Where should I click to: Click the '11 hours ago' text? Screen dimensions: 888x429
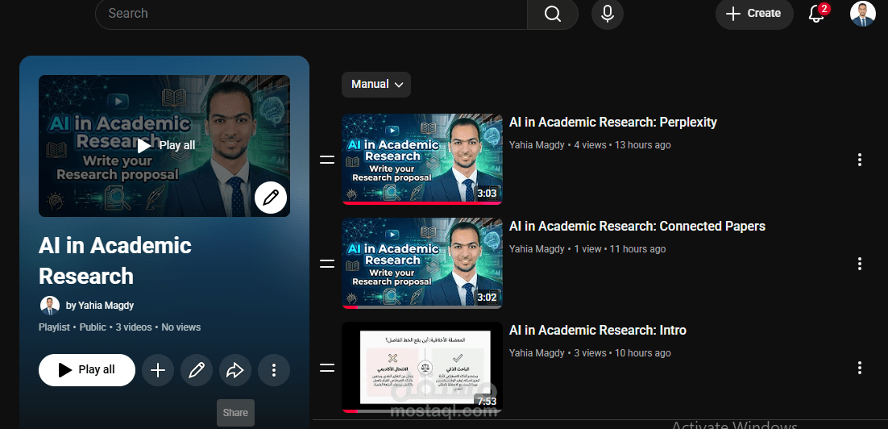(637, 249)
